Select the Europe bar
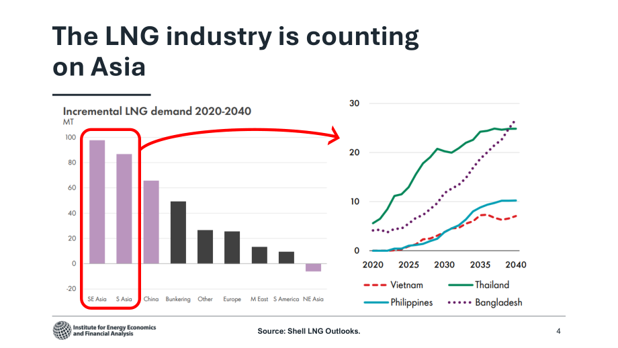The height and width of the screenshot is (348, 618). pos(232,247)
